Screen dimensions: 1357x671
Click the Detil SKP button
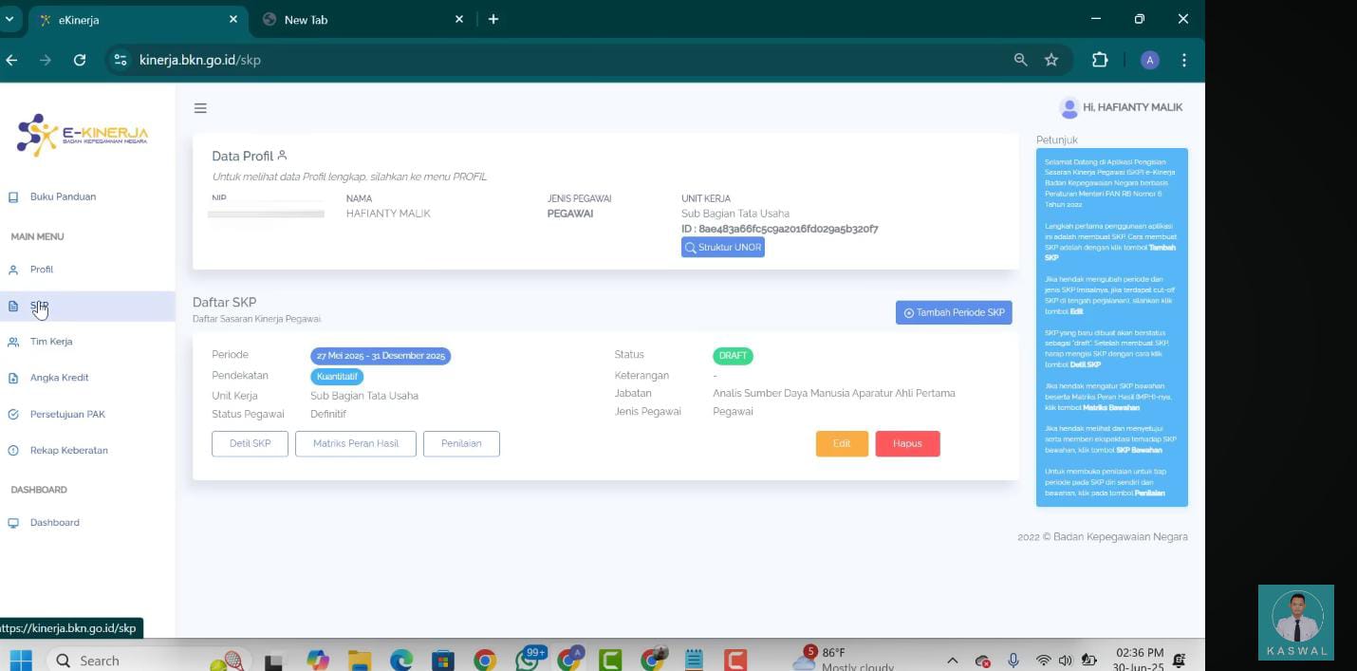click(x=250, y=443)
